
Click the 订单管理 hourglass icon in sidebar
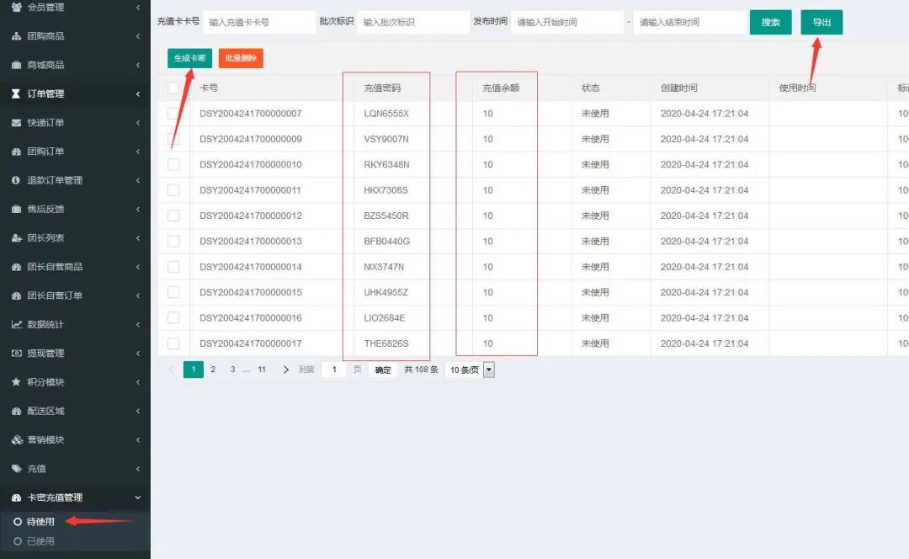[17, 93]
